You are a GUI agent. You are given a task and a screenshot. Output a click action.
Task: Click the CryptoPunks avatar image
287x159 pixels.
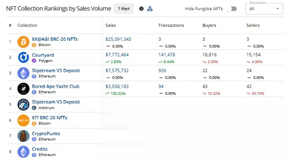coord(23,136)
